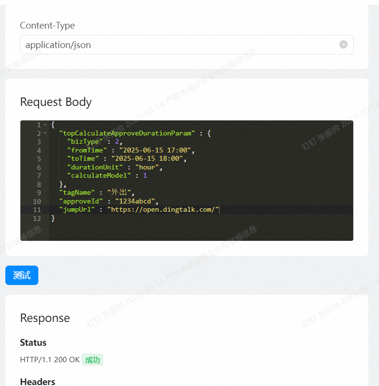Click the "hour" durationUnit value
The image size is (379, 386).
pos(147,167)
